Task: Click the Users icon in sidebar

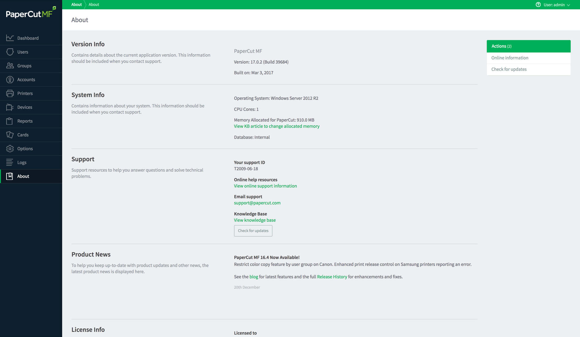Action: 10,52
